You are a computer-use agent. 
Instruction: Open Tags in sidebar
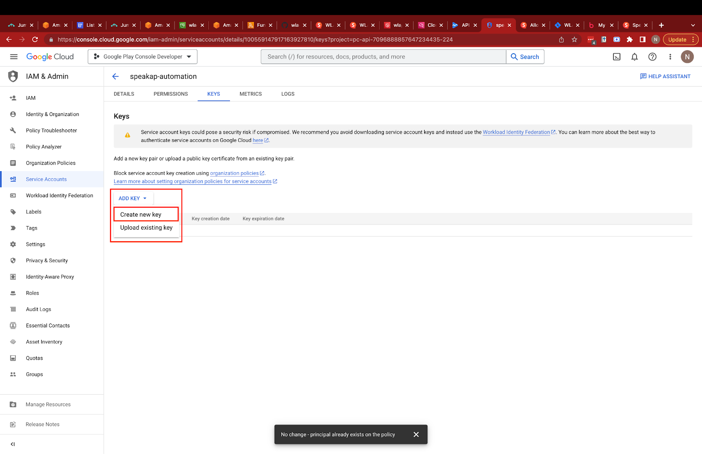52,228
